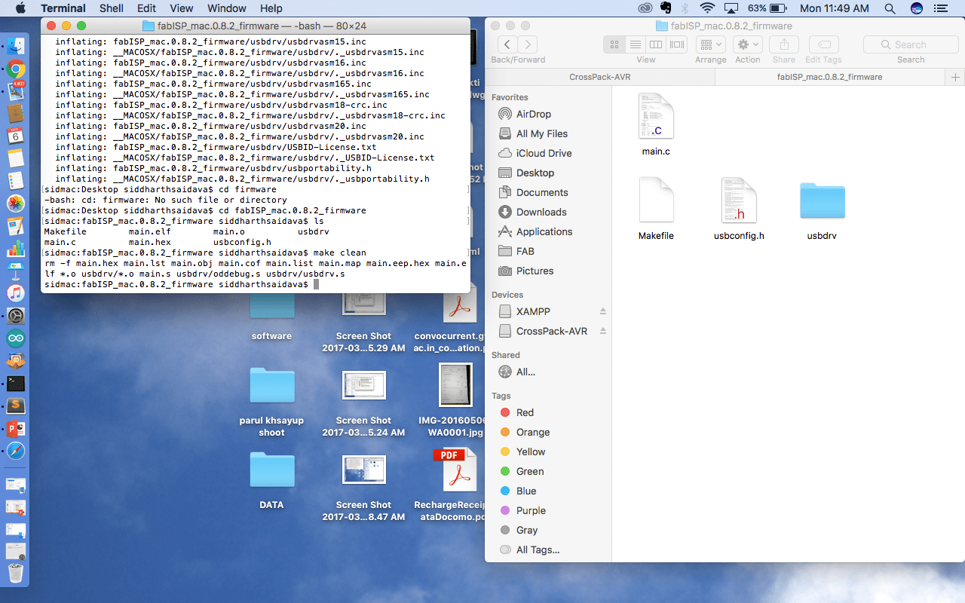Open the View menu in the menu bar
The image size is (965, 603).
(181, 8)
